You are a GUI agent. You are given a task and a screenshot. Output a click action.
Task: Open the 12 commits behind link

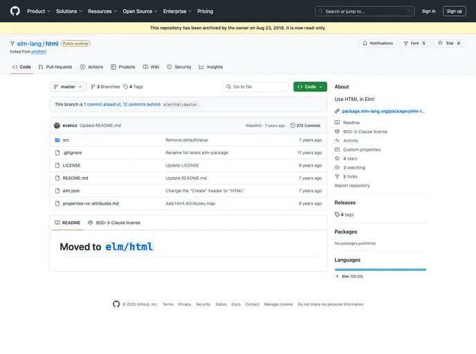(x=141, y=104)
